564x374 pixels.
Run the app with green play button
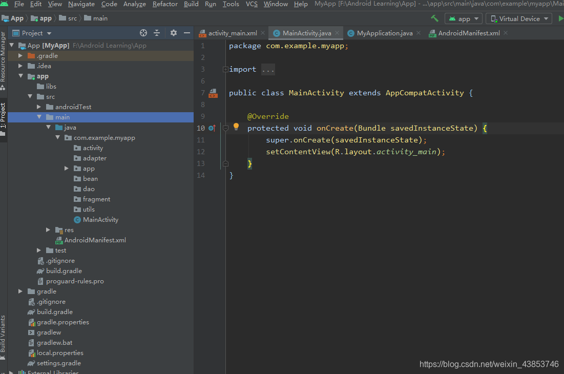pos(560,18)
